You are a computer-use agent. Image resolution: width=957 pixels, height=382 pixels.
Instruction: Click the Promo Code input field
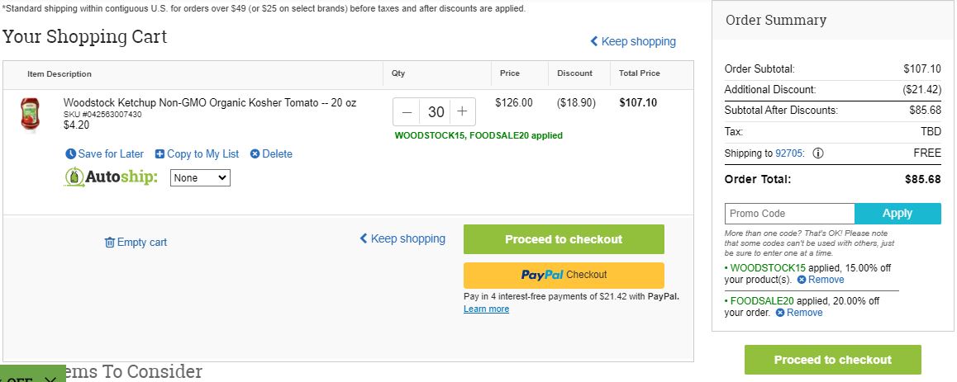click(x=790, y=214)
